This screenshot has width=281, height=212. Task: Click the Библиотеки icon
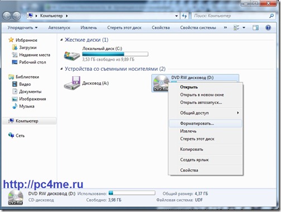[11, 77]
